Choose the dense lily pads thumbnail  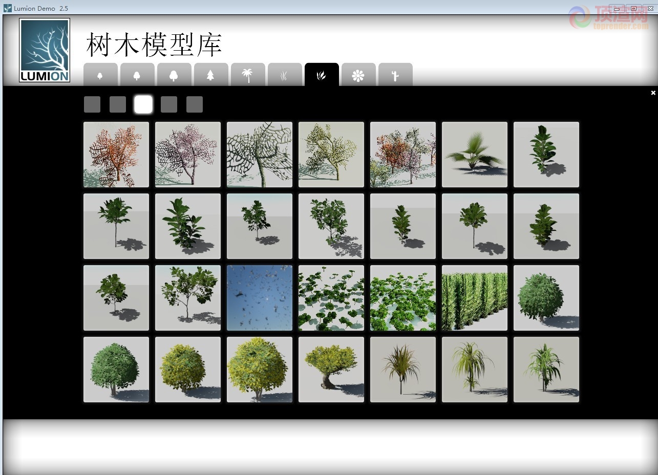[403, 298]
